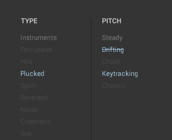Filter sounds by Noise type
This screenshot has height=140, width=172.
click(x=29, y=110)
